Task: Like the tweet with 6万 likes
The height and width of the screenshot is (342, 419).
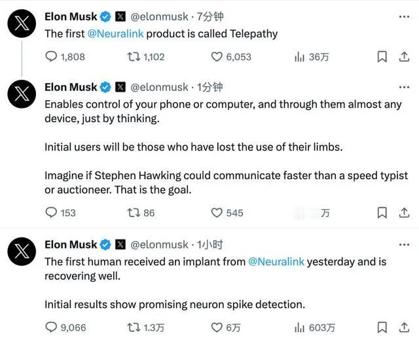Action: 217,327
